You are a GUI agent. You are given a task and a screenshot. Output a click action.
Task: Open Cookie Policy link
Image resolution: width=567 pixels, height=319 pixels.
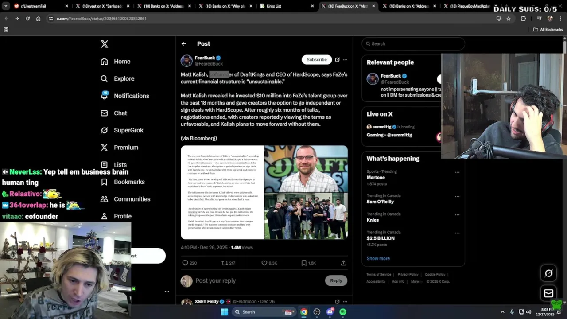click(435, 275)
